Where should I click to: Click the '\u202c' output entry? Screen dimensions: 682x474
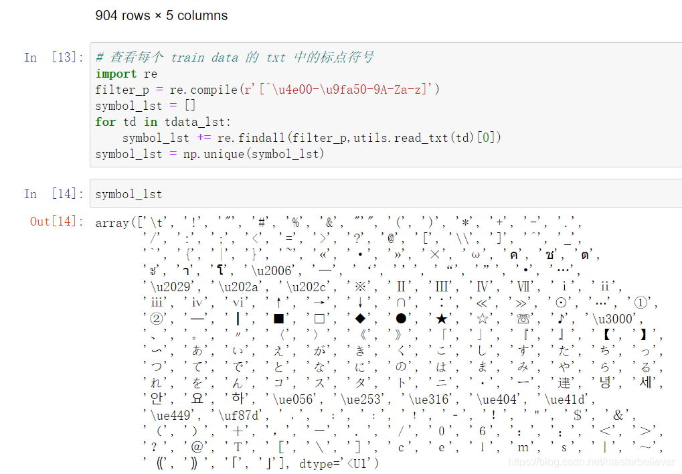point(307,287)
